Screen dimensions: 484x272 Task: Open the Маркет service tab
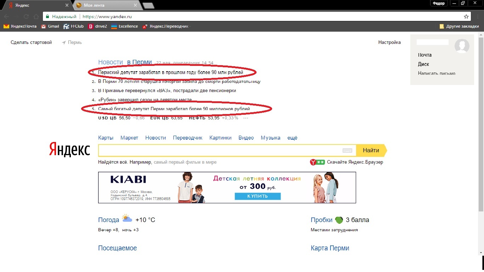coord(129,138)
